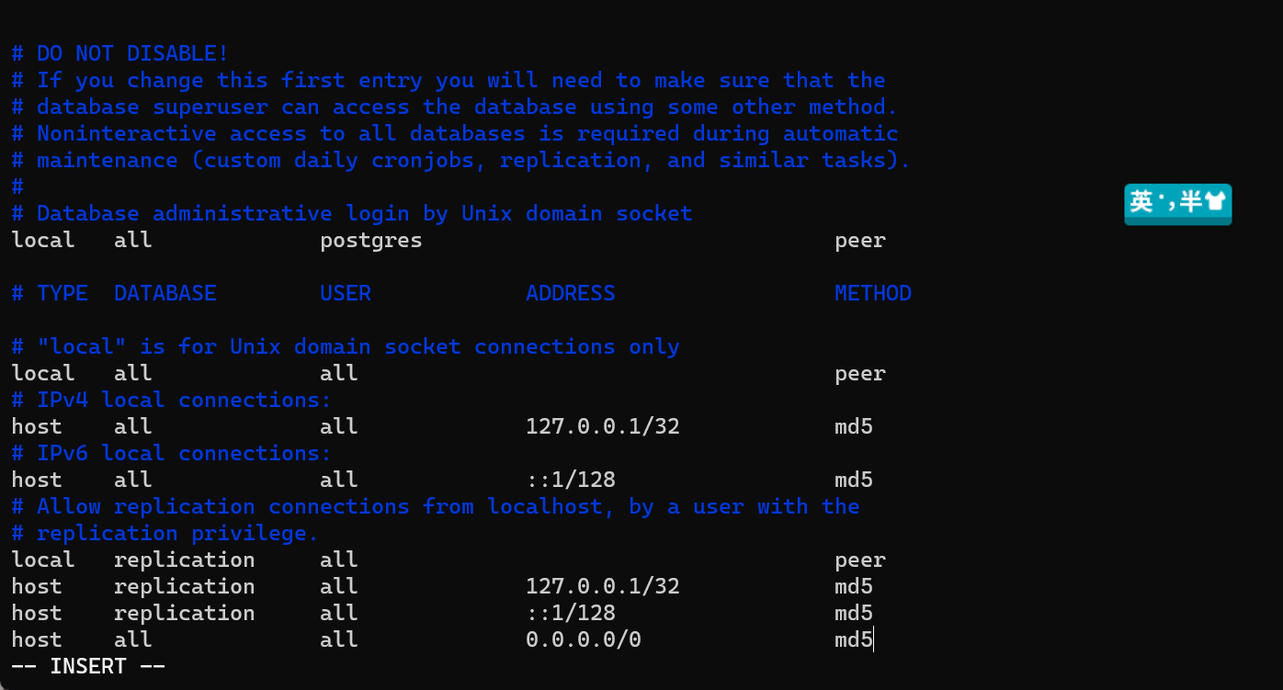Image resolution: width=1283 pixels, height=690 pixels.
Task: Click the first ::1/128 IPv6 address
Action: [571, 481]
